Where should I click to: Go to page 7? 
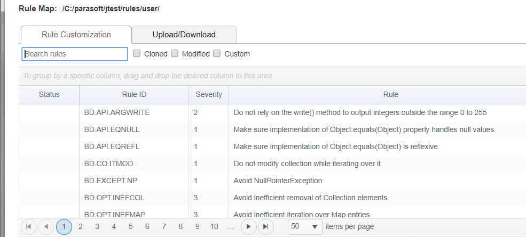point(164,227)
